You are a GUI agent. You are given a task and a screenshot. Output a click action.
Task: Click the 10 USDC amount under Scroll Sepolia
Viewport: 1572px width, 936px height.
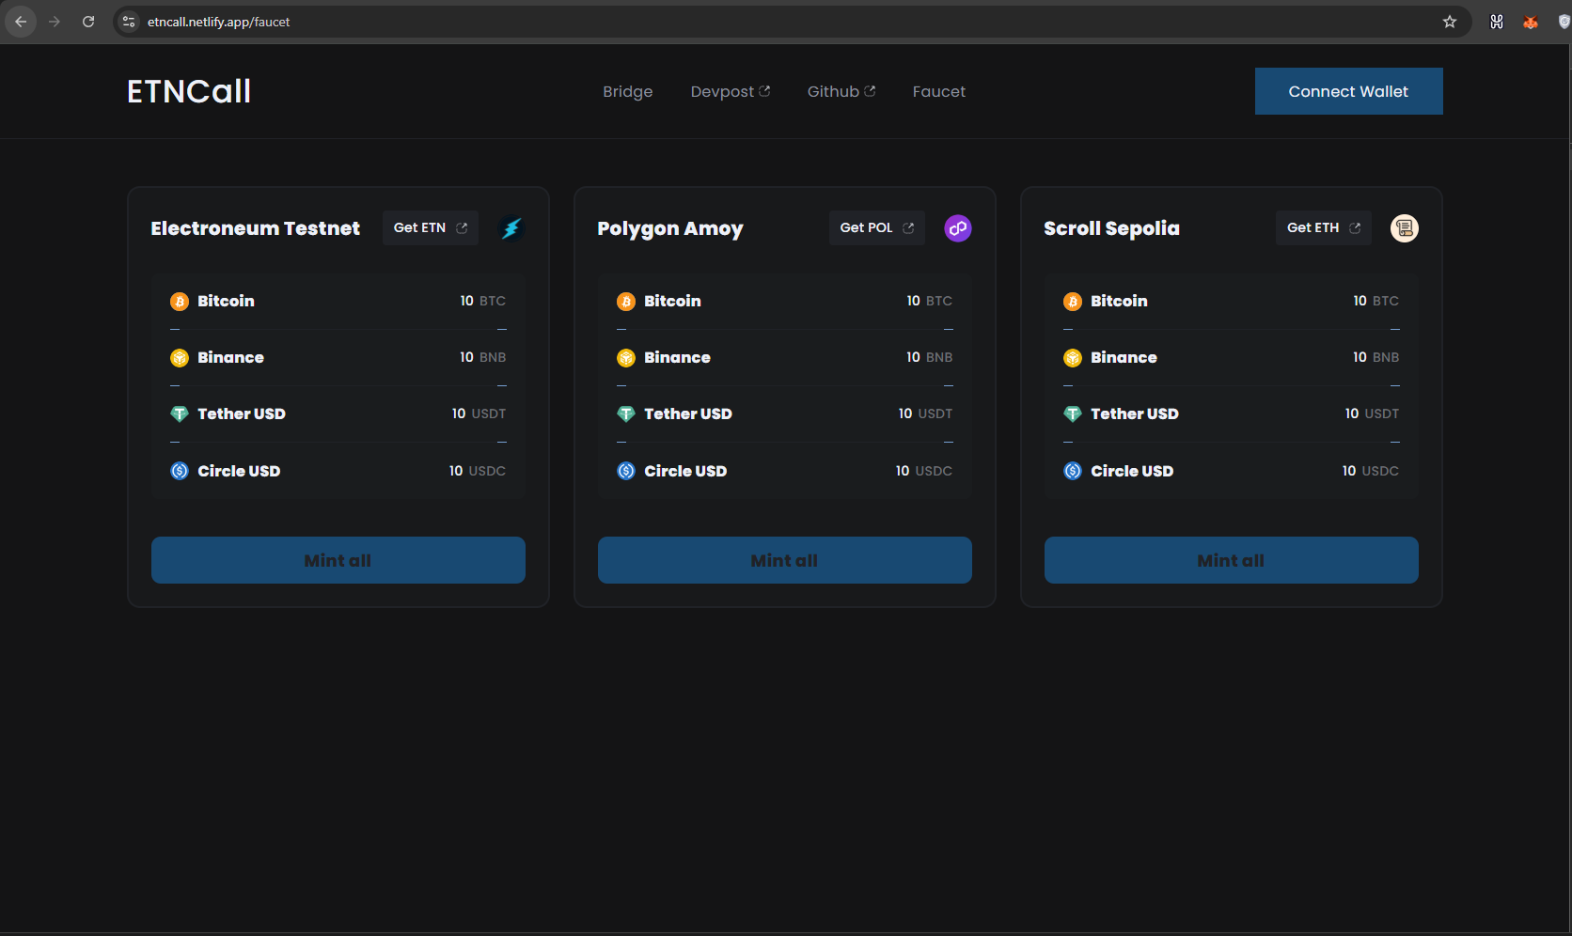point(1371,471)
